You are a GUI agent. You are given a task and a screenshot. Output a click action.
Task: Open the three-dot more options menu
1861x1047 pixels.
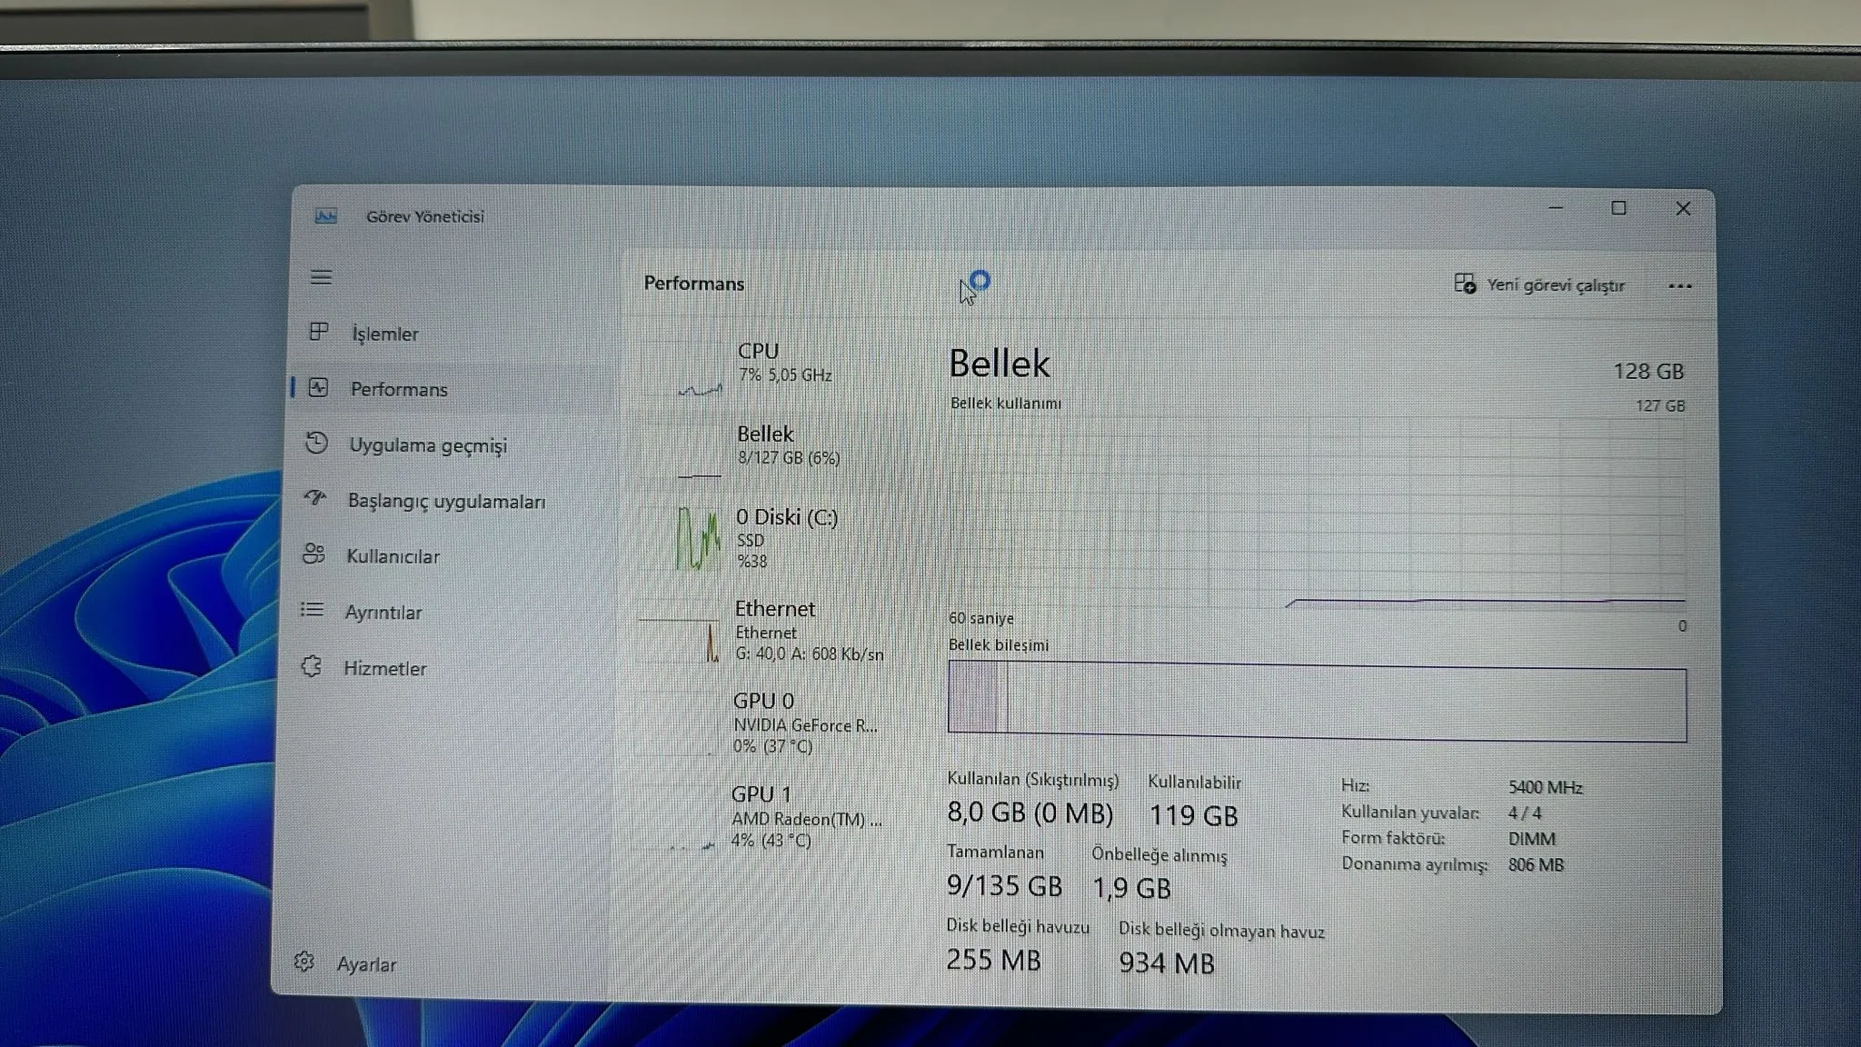[x=1680, y=286]
